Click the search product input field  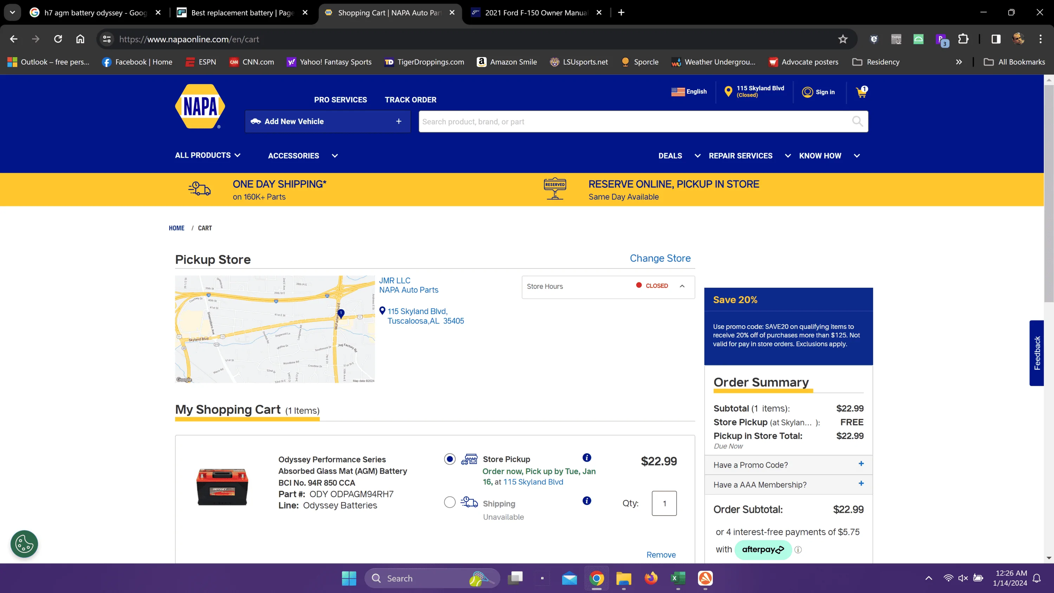point(634,122)
